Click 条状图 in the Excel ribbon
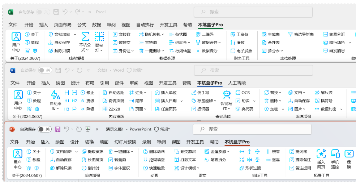The height and width of the screenshot is (183, 356). pyautogui.click(x=178, y=34)
